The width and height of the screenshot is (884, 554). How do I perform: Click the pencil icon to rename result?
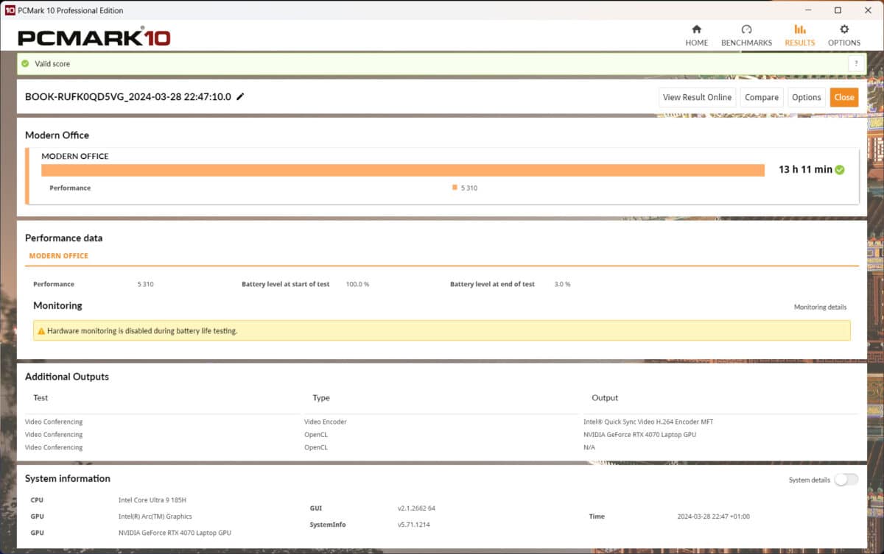(x=240, y=96)
